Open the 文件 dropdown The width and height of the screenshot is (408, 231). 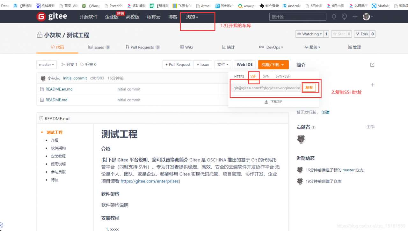click(x=223, y=64)
